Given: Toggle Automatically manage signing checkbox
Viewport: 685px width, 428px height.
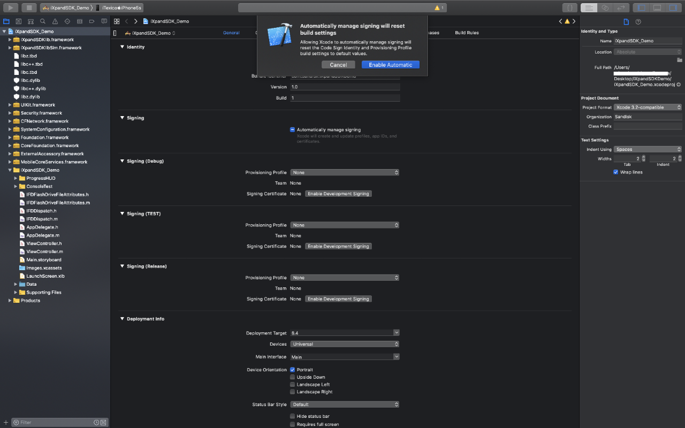Looking at the screenshot, I should coord(293,129).
